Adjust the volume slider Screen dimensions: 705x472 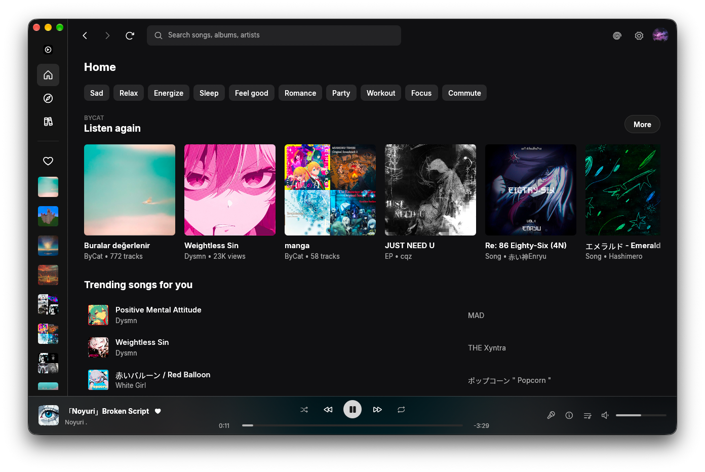(641, 415)
